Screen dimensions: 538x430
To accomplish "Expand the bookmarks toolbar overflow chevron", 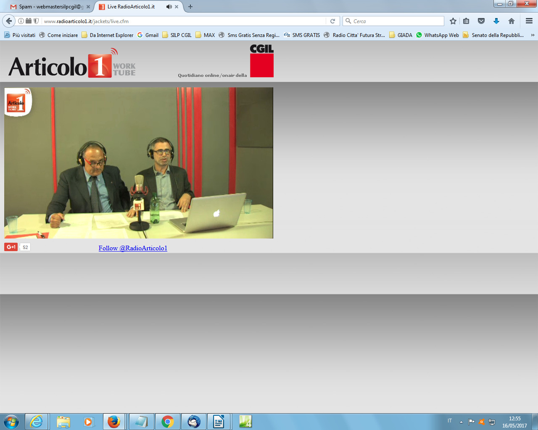I will click(533, 35).
